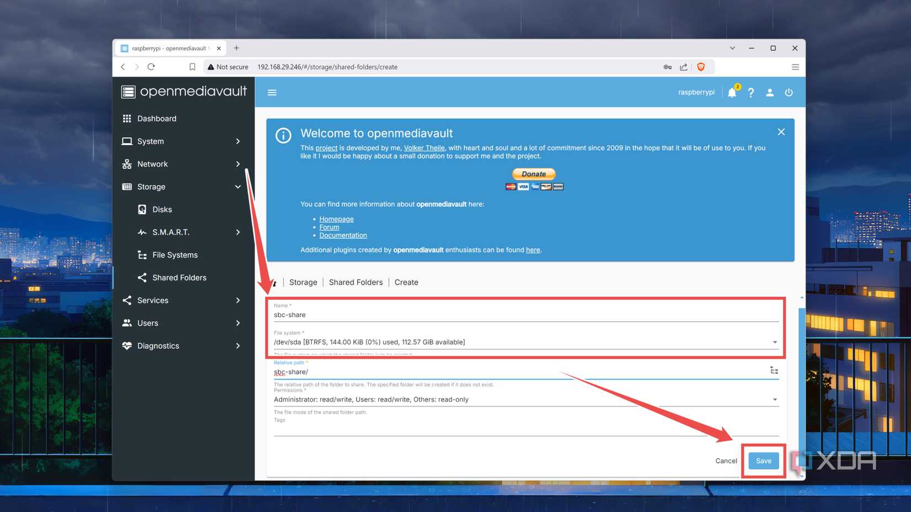
Task: Click the Tags input field
Action: [x=526, y=429]
